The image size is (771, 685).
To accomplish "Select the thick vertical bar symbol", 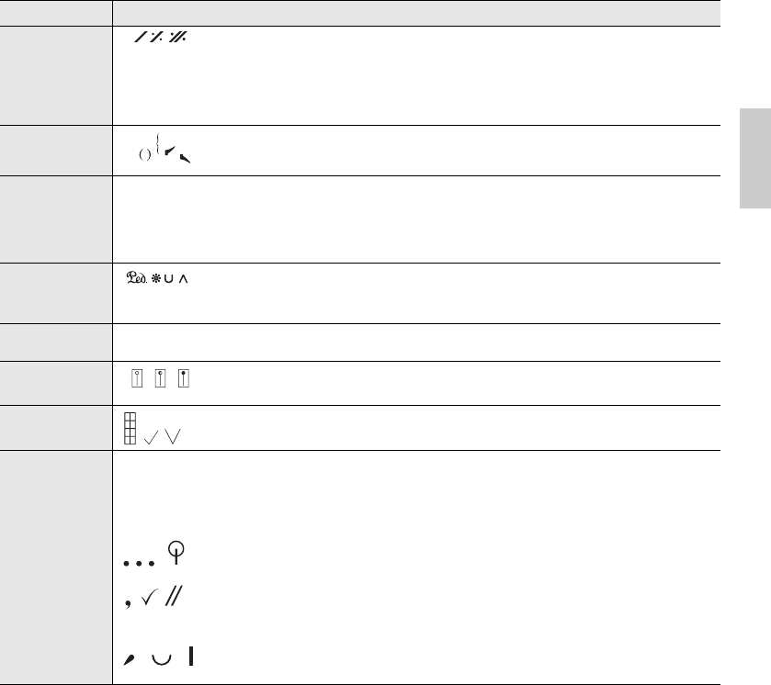I will point(192,658).
